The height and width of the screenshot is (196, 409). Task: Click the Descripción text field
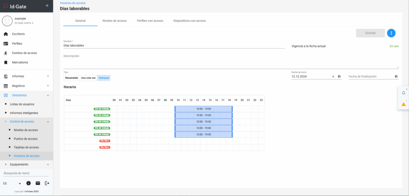pyautogui.click(x=230, y=61)
